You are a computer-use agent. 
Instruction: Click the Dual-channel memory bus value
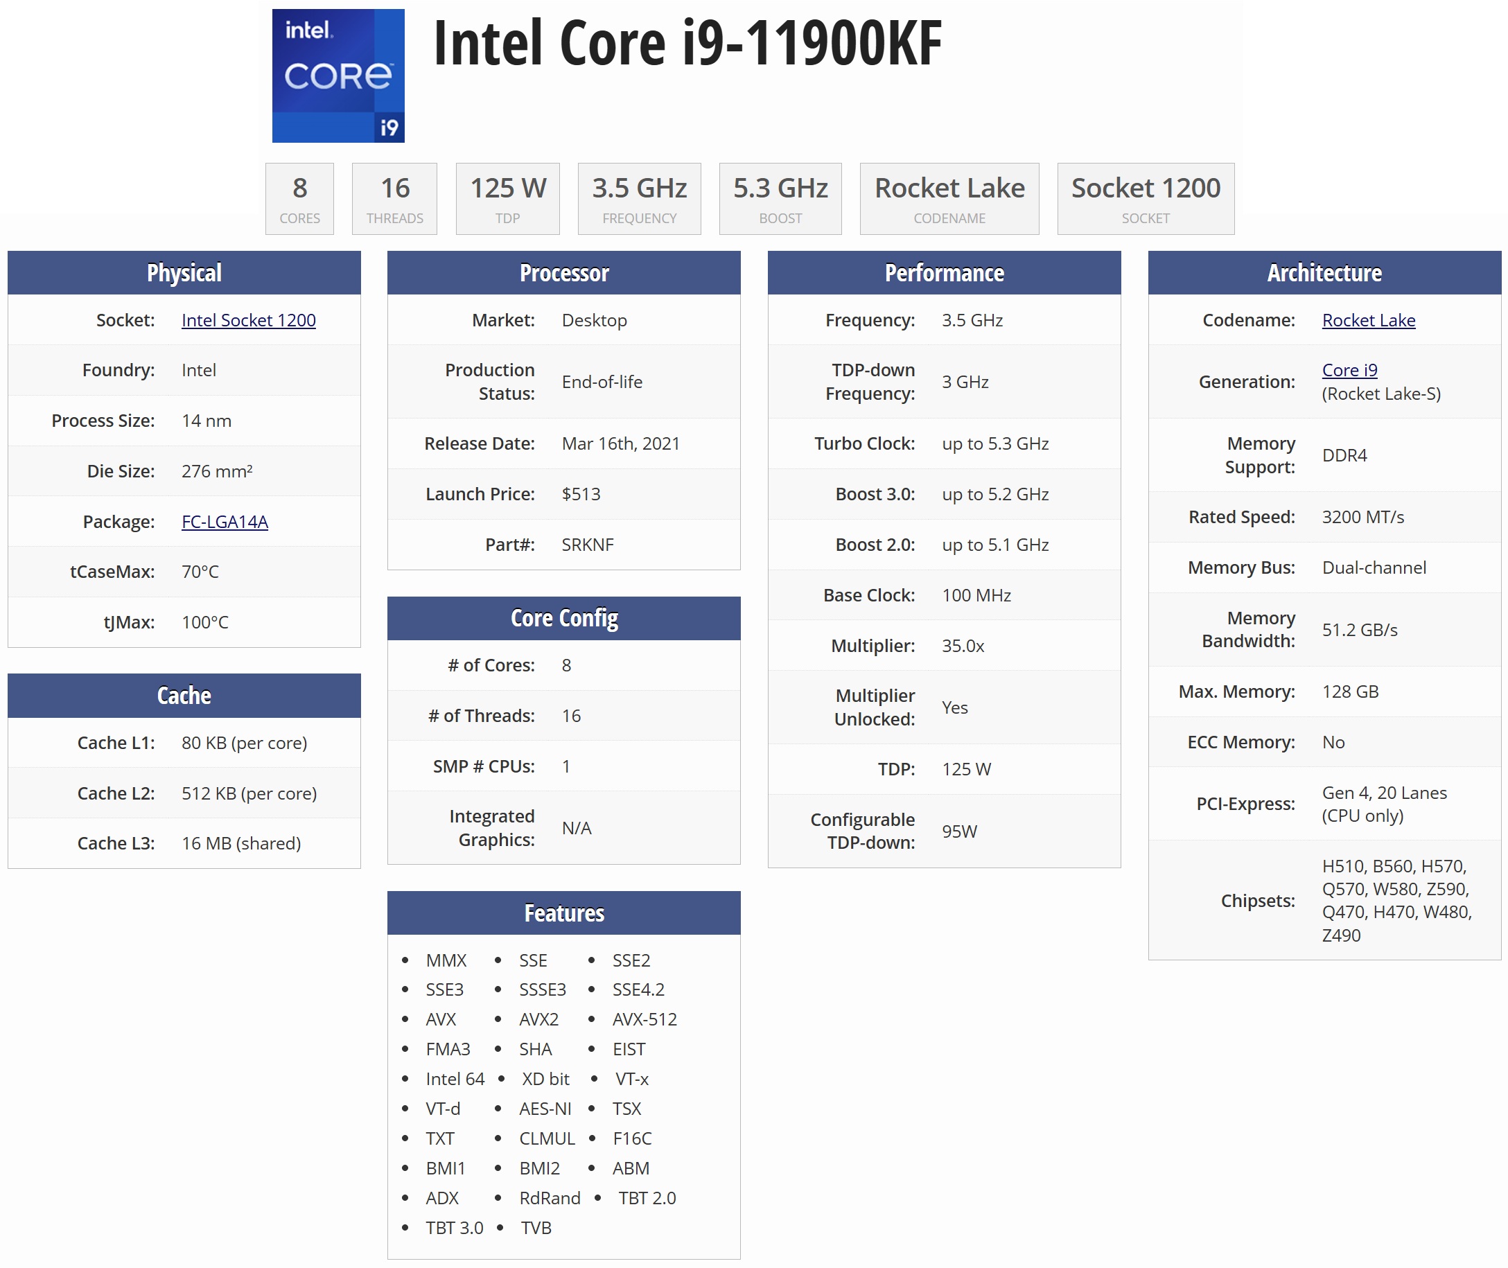click(1374, 567)
